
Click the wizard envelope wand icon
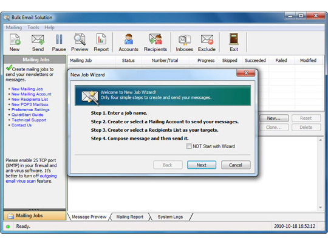(x=90, y=97)
